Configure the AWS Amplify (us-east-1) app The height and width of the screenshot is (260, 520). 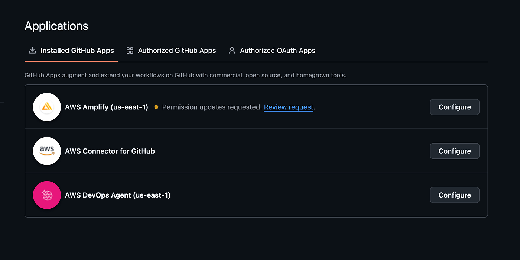[455, 107]
